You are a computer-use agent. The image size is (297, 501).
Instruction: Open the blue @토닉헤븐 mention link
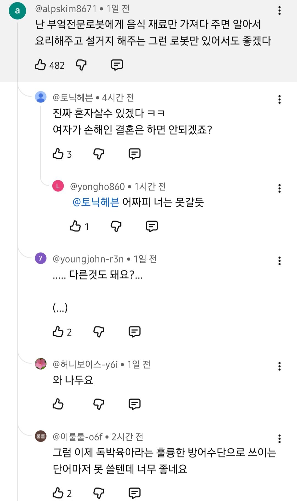(x=96, y=202)
